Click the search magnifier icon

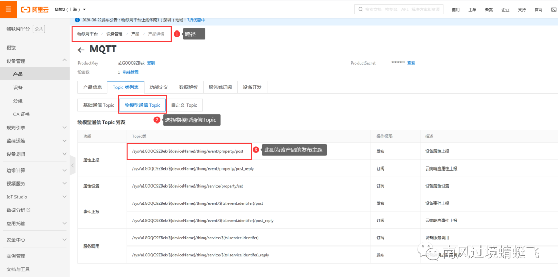(x=361, y=9)
